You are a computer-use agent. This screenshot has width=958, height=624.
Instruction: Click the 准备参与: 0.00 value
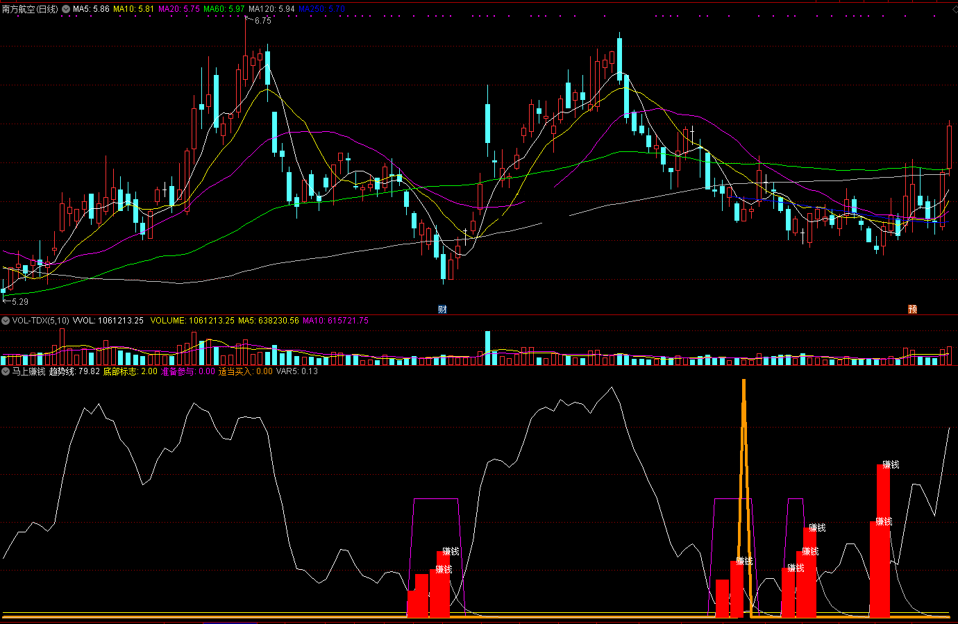188,371
